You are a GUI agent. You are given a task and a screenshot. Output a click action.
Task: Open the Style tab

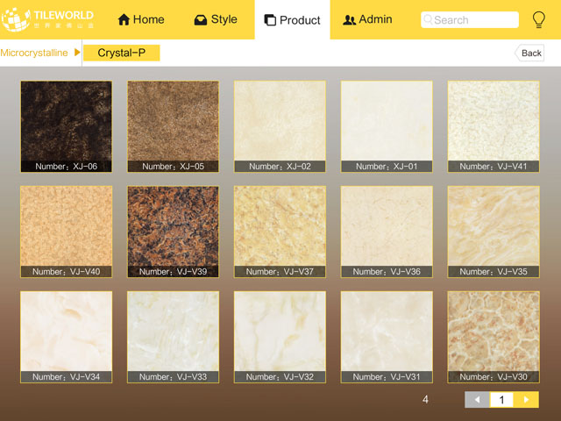pyautogui.click(x=216, y=19)
